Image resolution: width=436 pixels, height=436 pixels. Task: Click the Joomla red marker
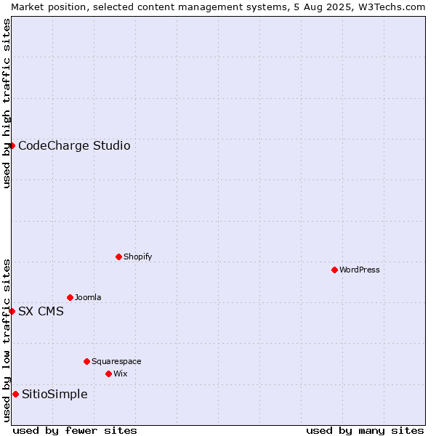tap(70, 298)
